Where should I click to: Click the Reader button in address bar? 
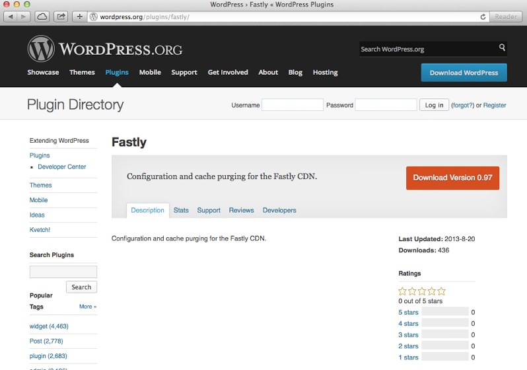click(505, 17)
